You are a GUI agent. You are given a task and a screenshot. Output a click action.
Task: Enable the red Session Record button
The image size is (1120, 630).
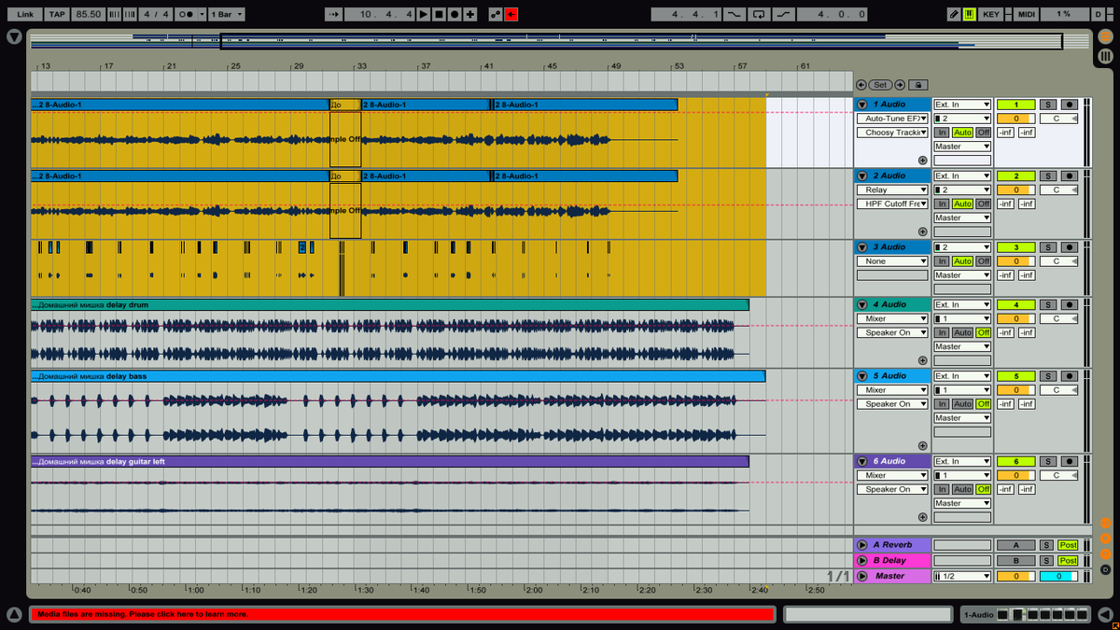(x=511, y=14)
